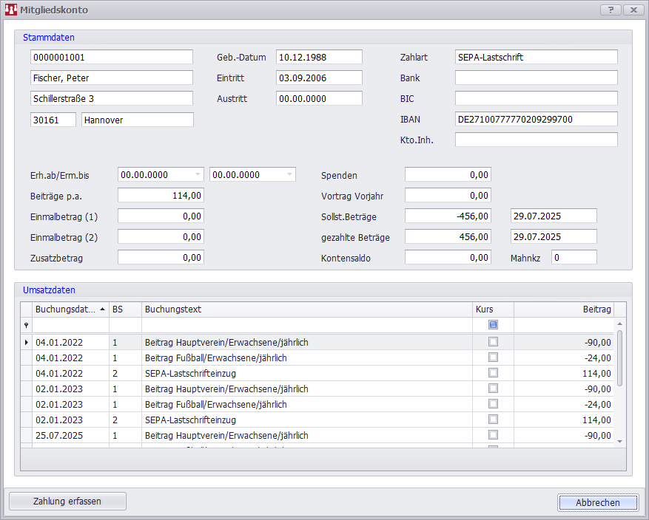Screen dimensions: 649x520
Task: Check Kurs box for first 04.01.2022 Hauptverein entry
Action: (493, 342)
